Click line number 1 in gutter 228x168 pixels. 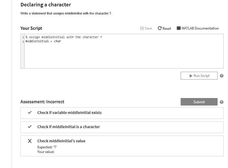click(23, 37)
